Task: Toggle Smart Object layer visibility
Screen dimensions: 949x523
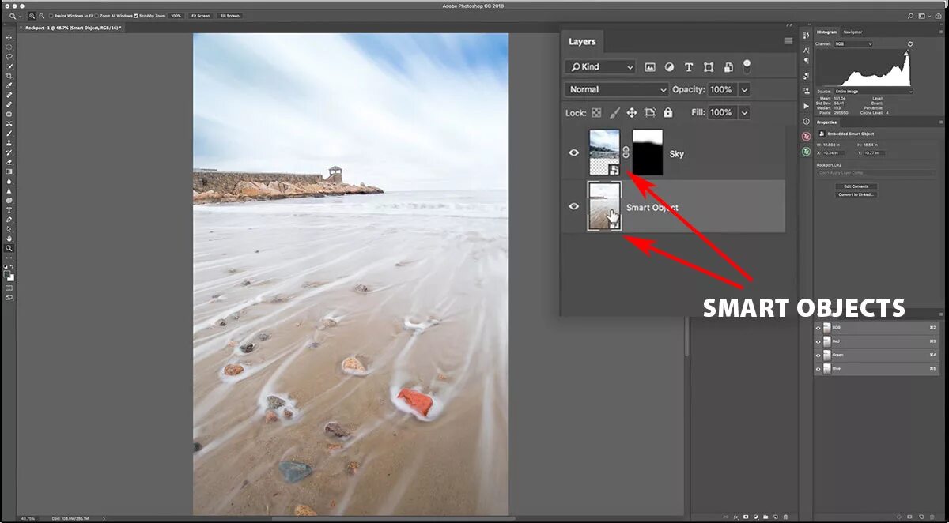Action: pyautogui.click(x=574, y=206)
